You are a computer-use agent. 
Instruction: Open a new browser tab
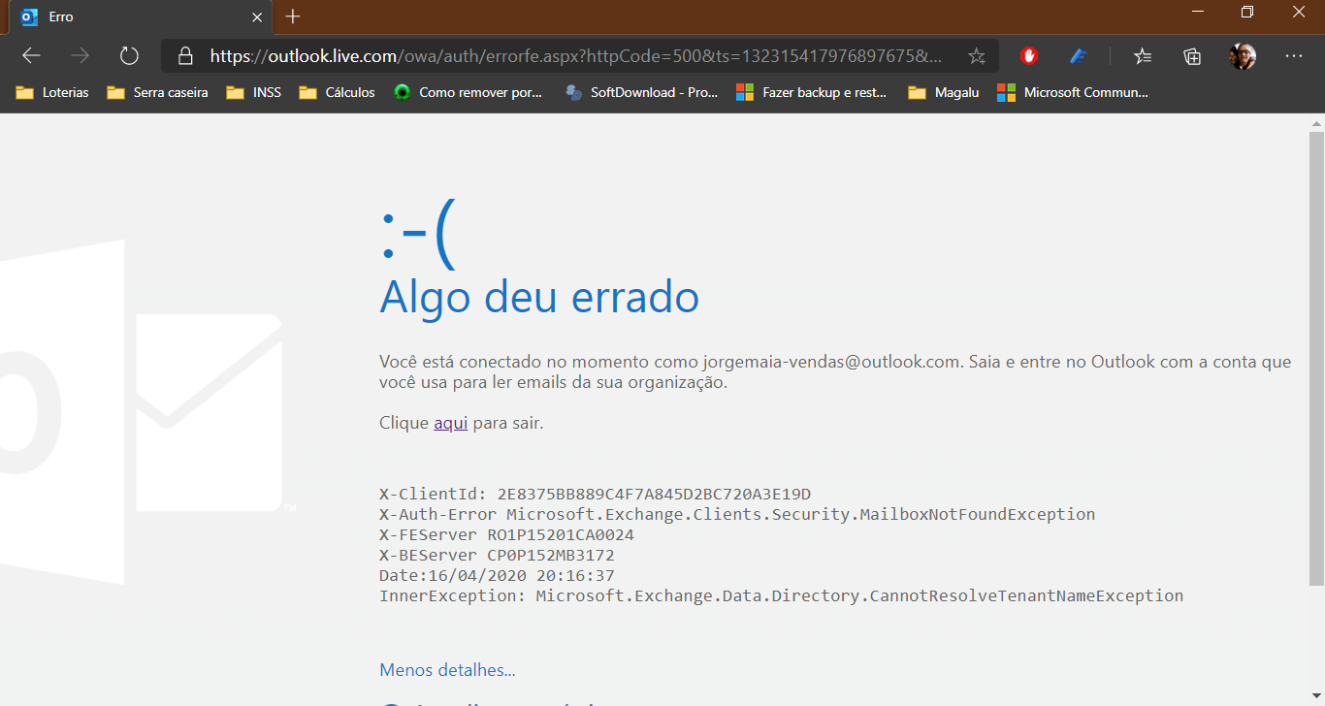293,16
